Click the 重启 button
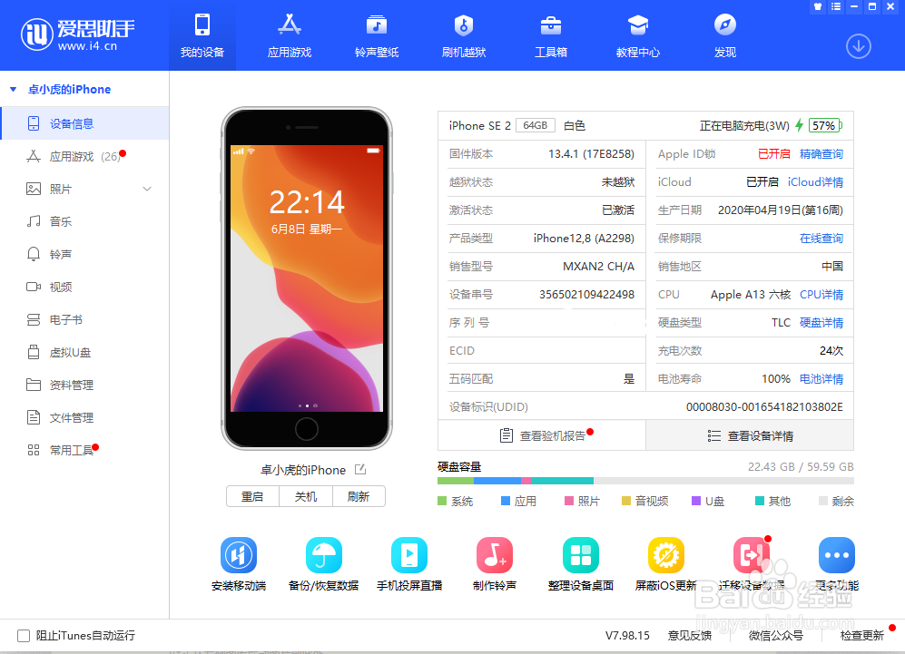Image resolution: width=905 pixels, height=654 pixels. [252, 496]
